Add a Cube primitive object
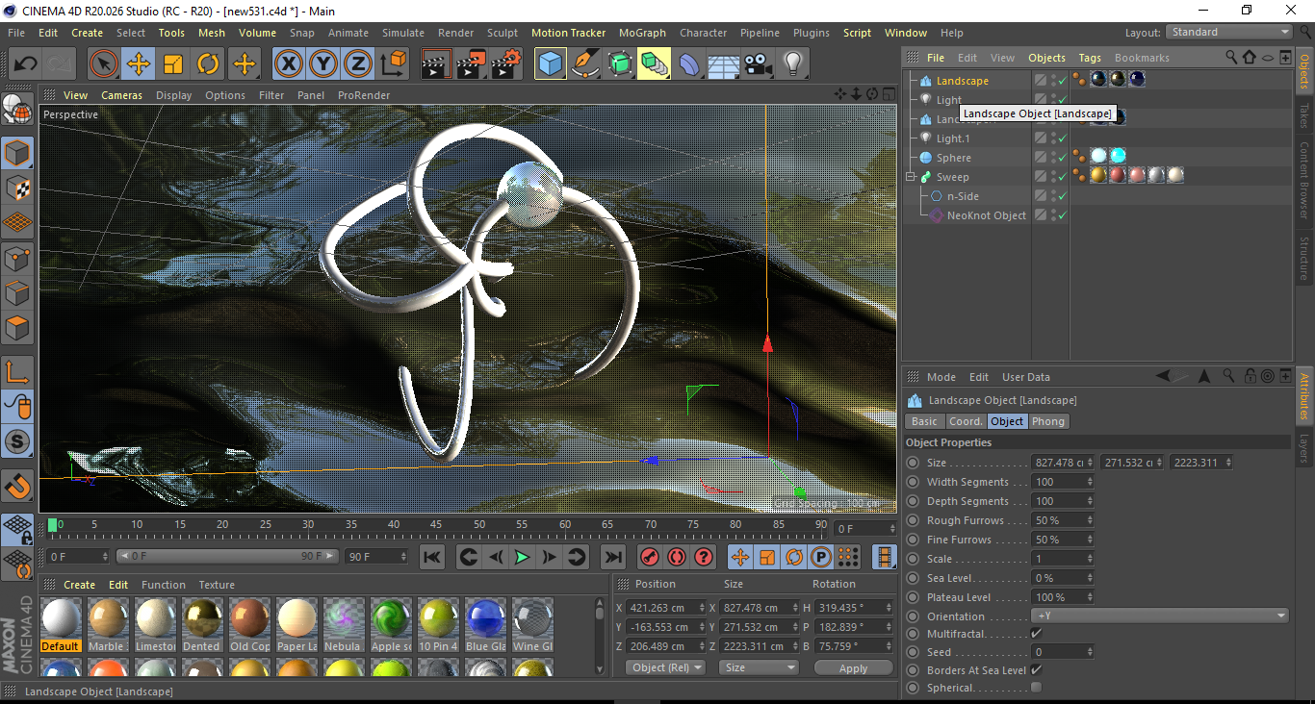 pyautogui.click(x=551, y=64)
